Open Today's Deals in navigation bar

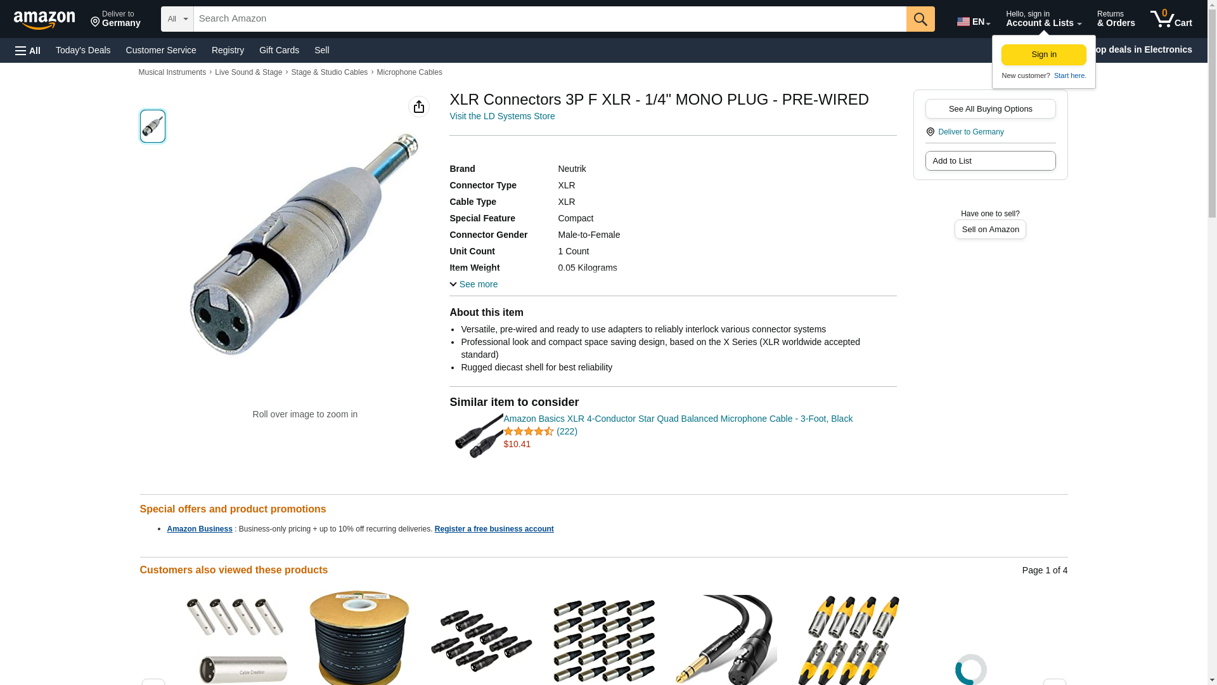[x=83, y=50]
